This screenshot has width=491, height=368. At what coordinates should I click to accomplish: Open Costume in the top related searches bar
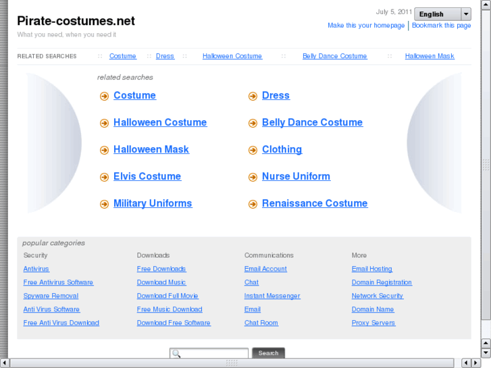[123, 56]
